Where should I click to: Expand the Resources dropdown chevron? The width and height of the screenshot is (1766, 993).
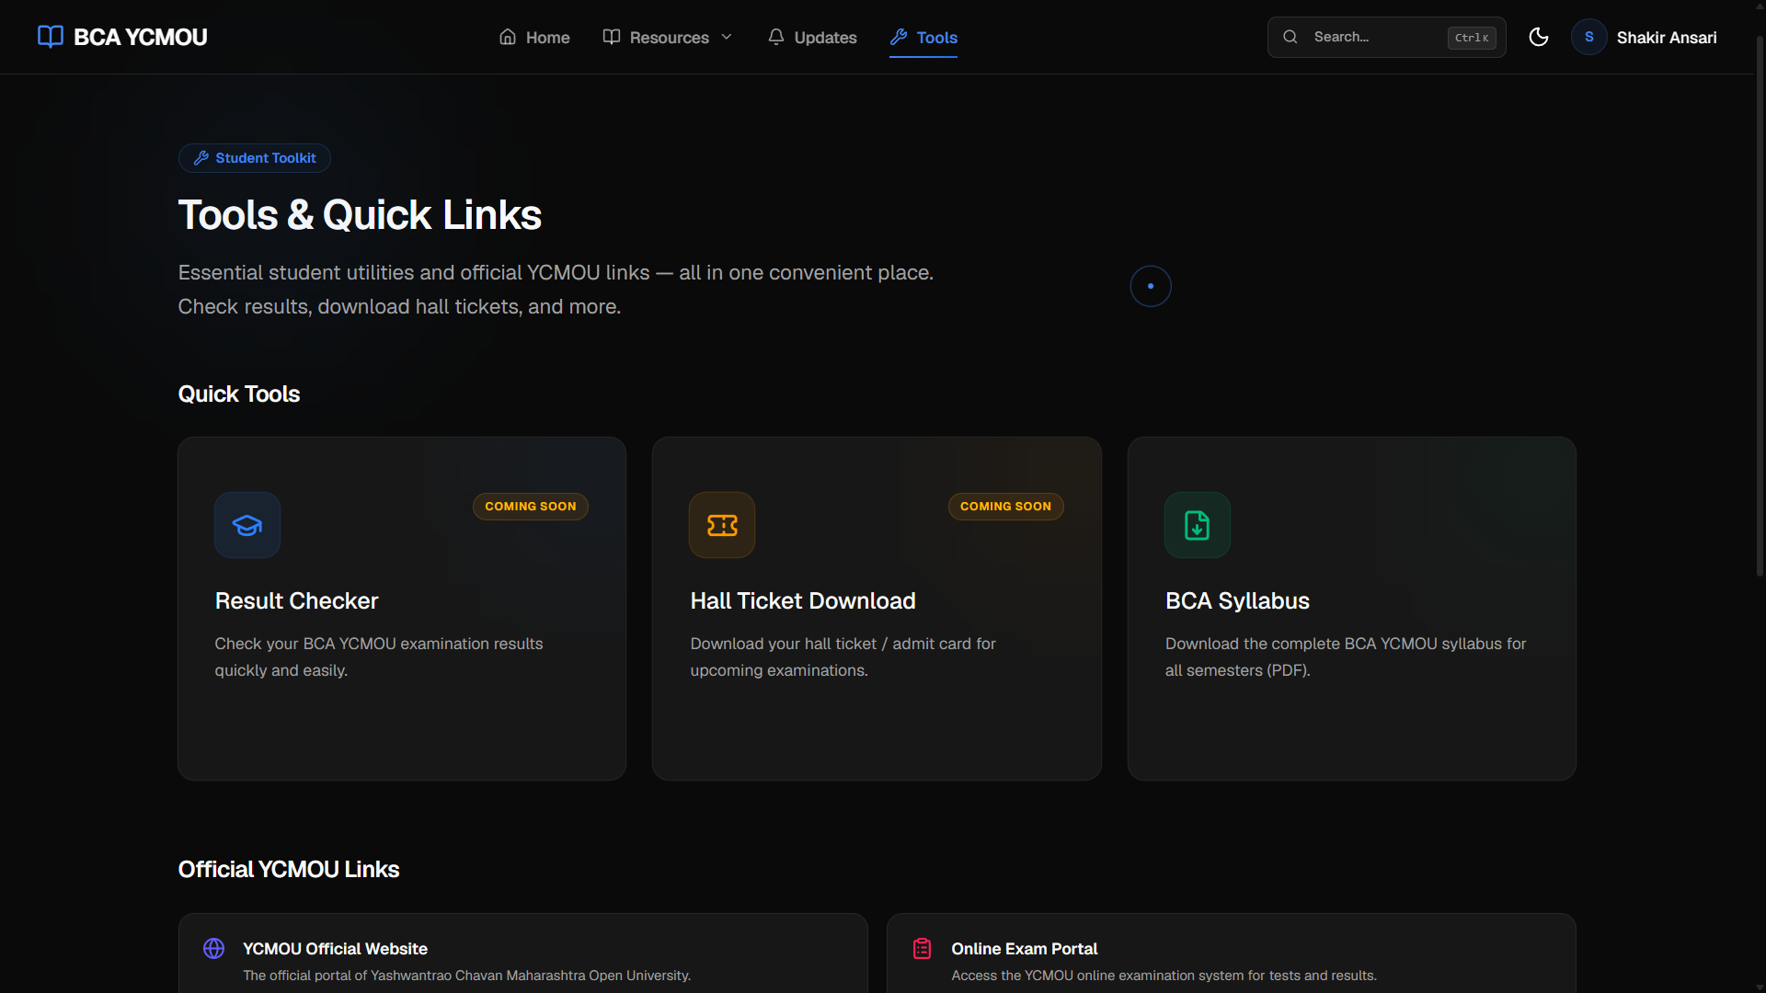[x=727, y=37]
